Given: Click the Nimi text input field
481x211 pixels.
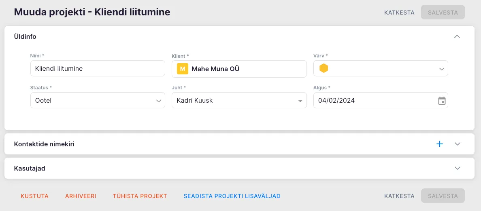Looking at the screenshot, I should click(x=98, y=69).
